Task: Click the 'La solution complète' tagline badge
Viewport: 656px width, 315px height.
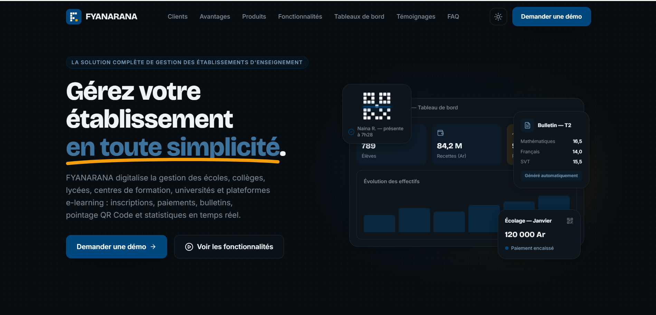Action: [187, 62]
